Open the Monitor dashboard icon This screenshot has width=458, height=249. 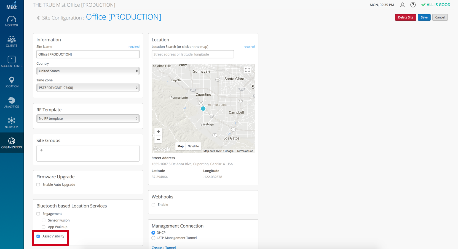tap(12, 21)
